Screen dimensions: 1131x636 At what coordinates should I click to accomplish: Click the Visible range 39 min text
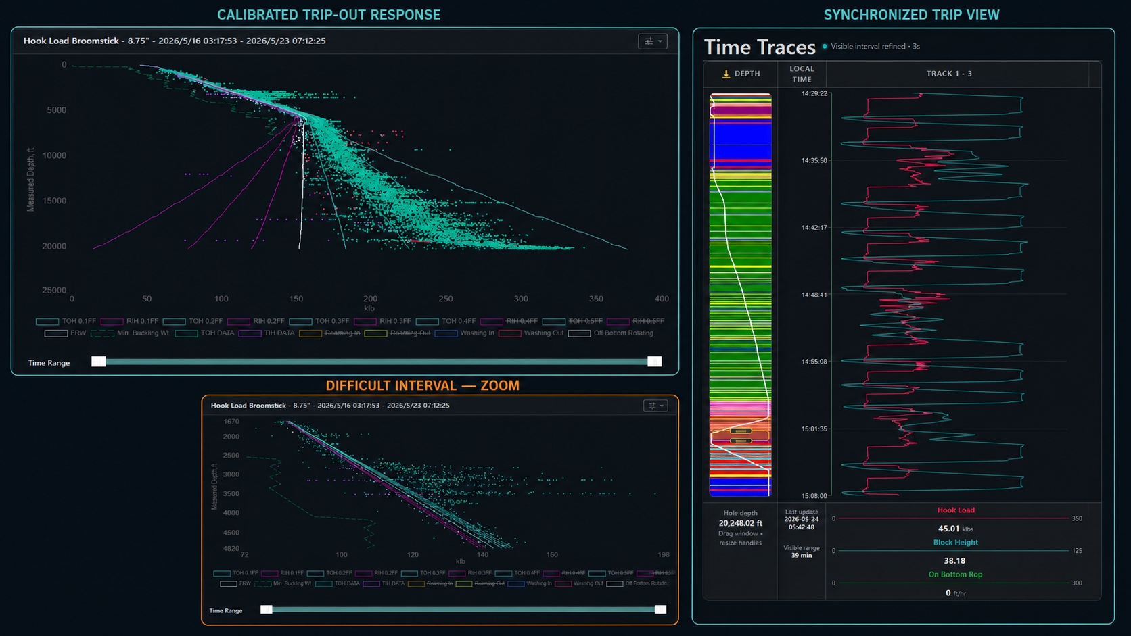click(x=802, y=552)
